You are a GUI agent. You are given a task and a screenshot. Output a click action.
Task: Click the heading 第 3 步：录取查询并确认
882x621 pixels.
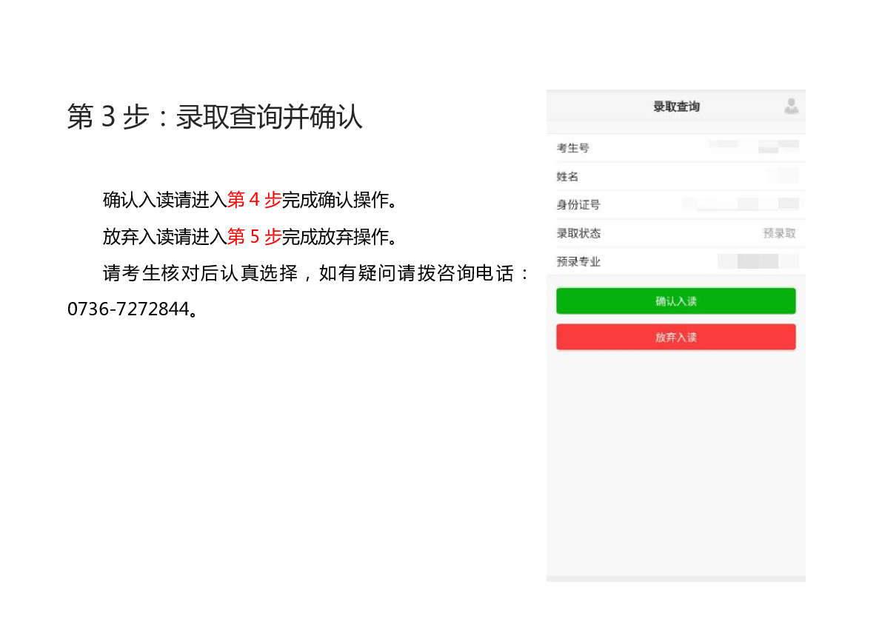tap(215, 117)
